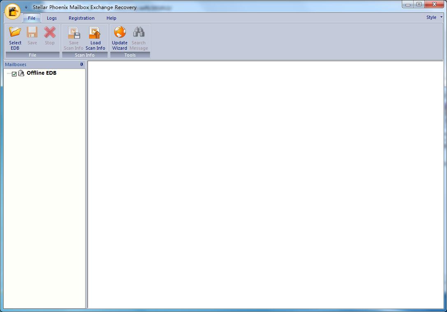Click the Stellar Phoenix application logo button

tap(13, 11)
